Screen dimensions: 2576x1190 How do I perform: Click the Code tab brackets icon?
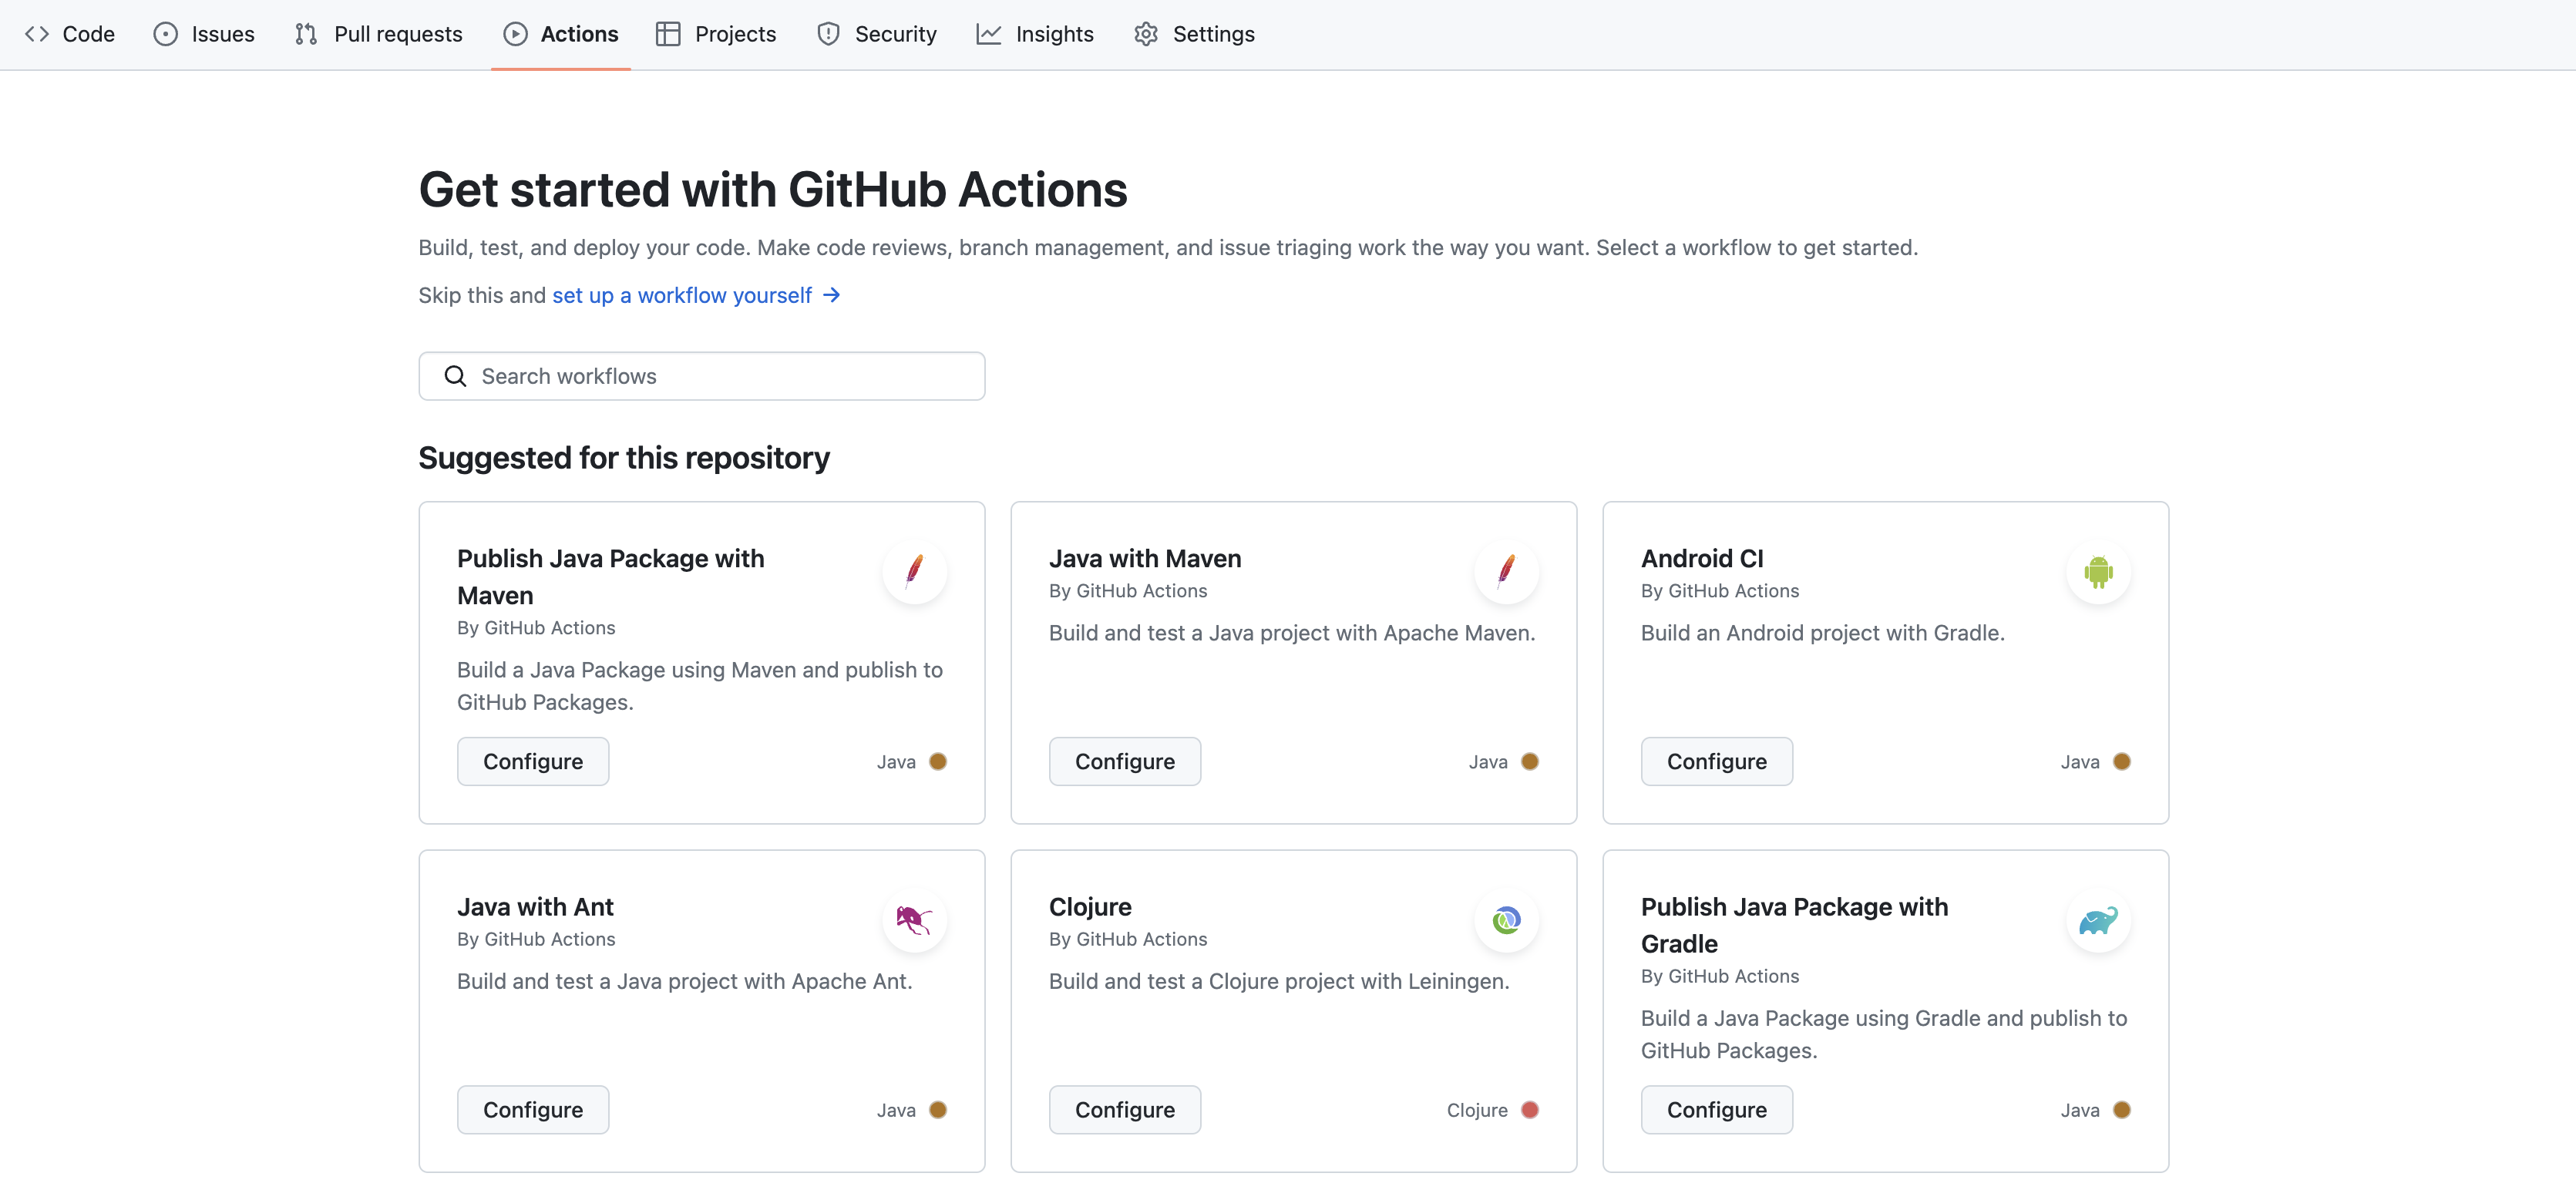(x=37, y=34)
